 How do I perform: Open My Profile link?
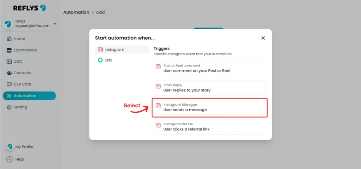click(x=24, y=147)
